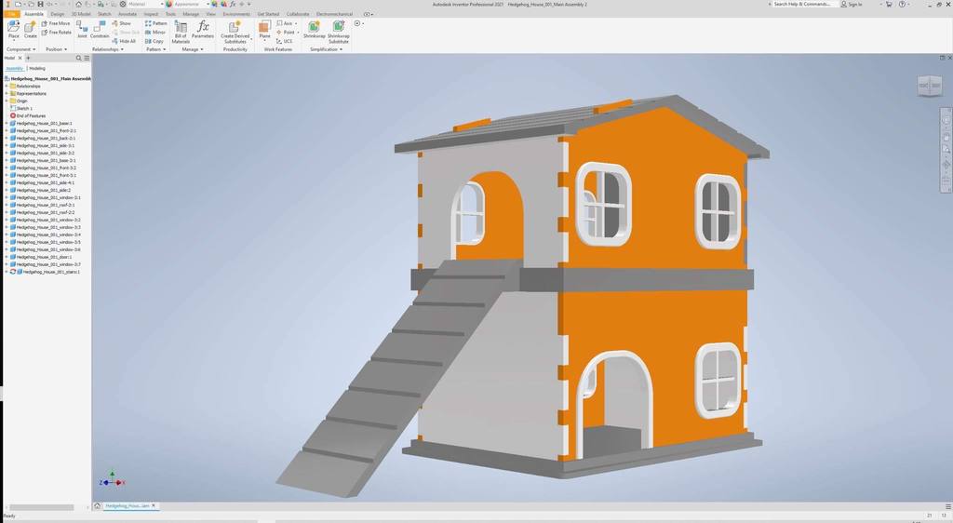Close the Model browser tab
This screenshot has width=953, height=523.
click(20, 59)
